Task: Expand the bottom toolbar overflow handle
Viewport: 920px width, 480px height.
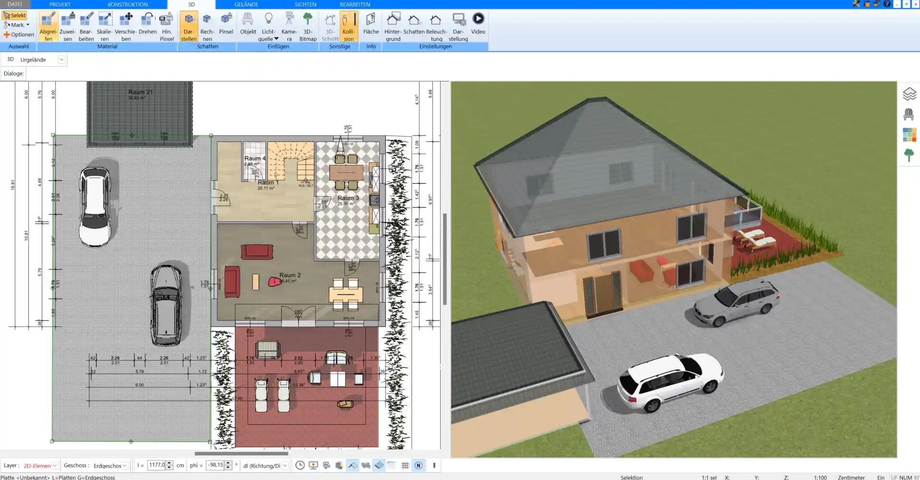Action: (434, 465)
